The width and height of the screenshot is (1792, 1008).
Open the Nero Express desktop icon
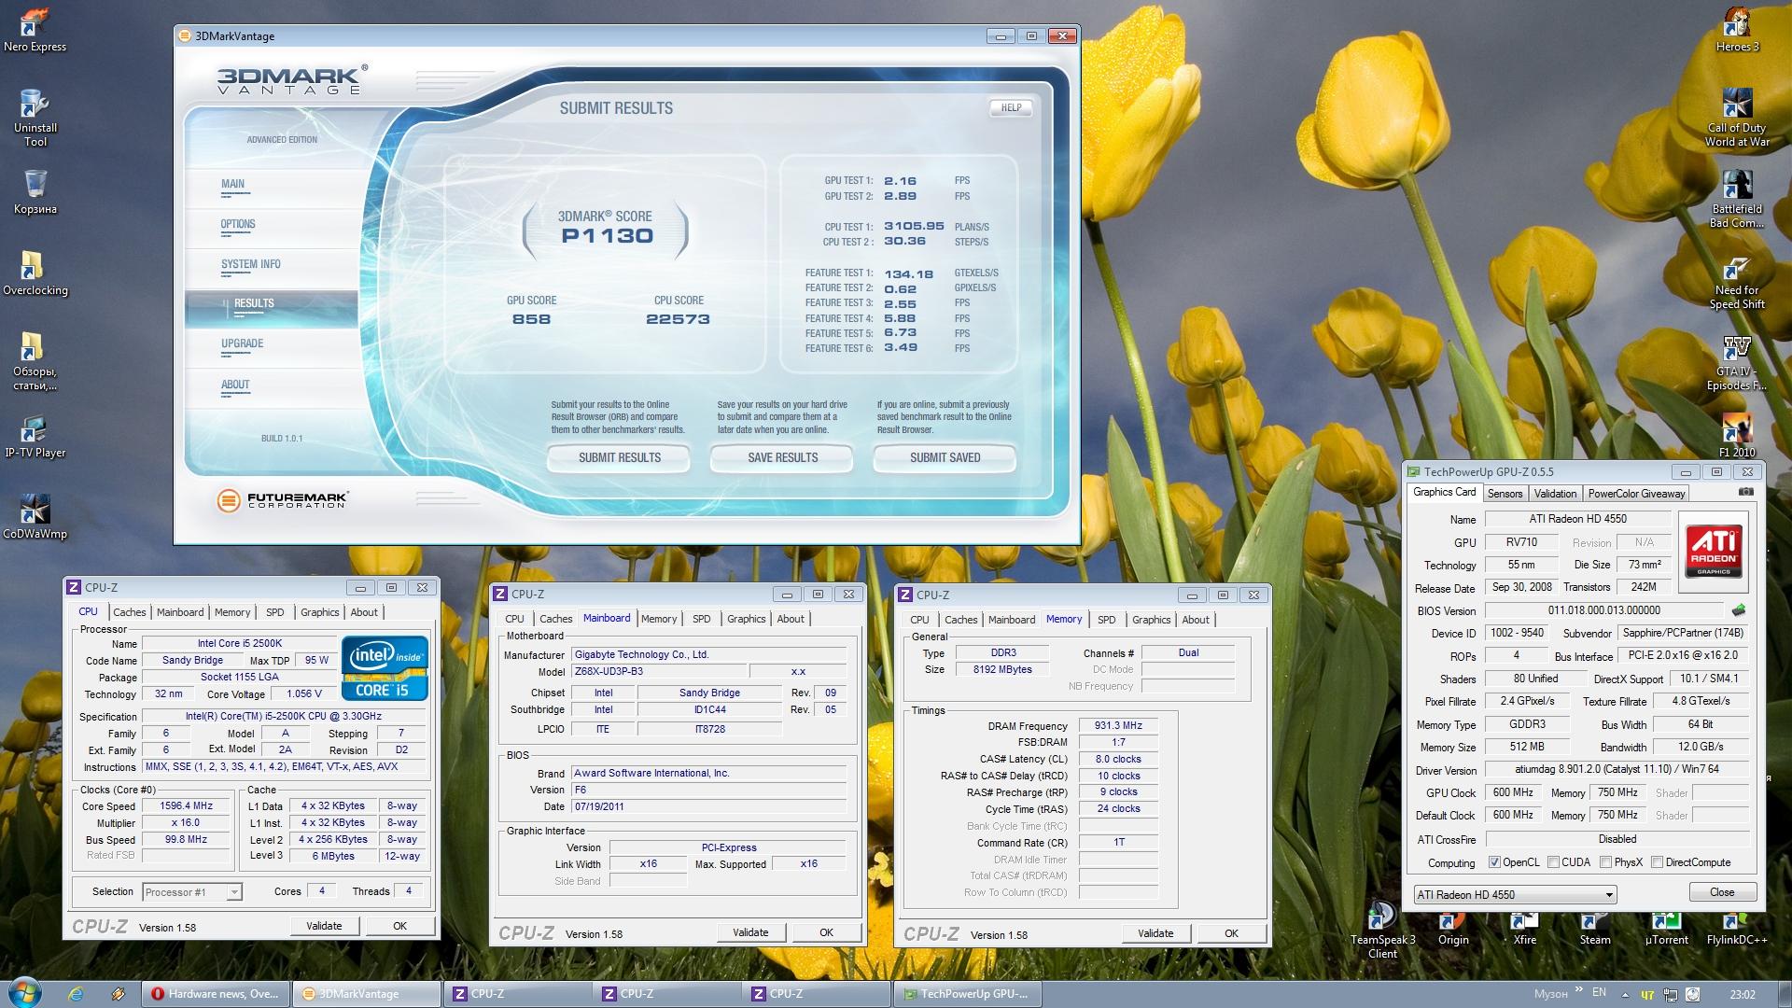pos(35,30)
